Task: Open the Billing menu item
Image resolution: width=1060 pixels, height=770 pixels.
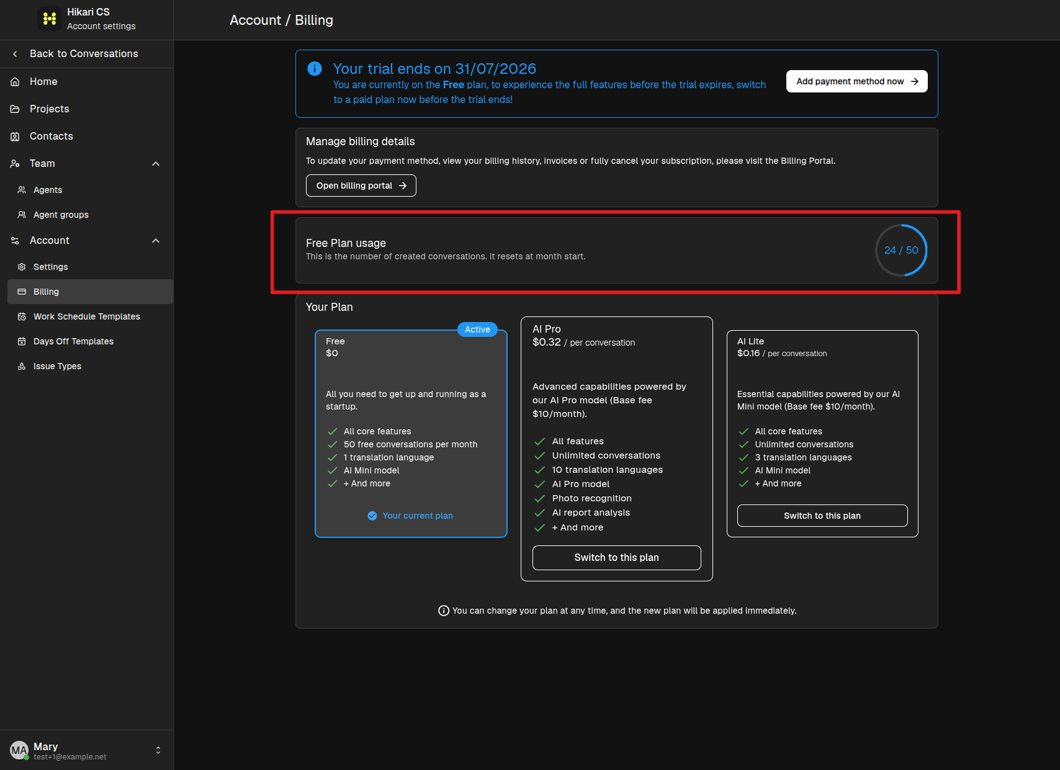Action: (90, 292)
